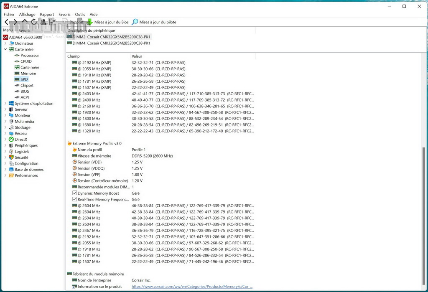Select the Chipset item icon
This screenshot has width=428, height=292.
[17, 85]
